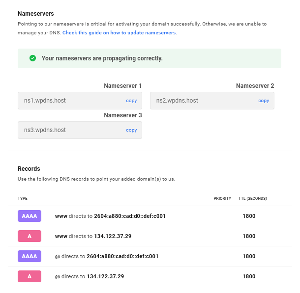Click the Nameserver 2 label
The width and height of the screenshot is (300, 293).
(x=255, y=86)
